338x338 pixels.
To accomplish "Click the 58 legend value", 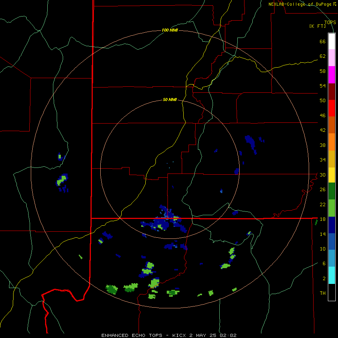I will 323,71.
